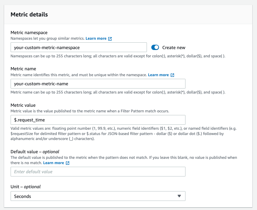Image resolution: width=257 pixels, height=210 pixels.
Task: Click the Metric value field label
Action: (23, 105)
